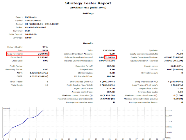Click the Sharpe Ratio value 2.10

[111, 70]
